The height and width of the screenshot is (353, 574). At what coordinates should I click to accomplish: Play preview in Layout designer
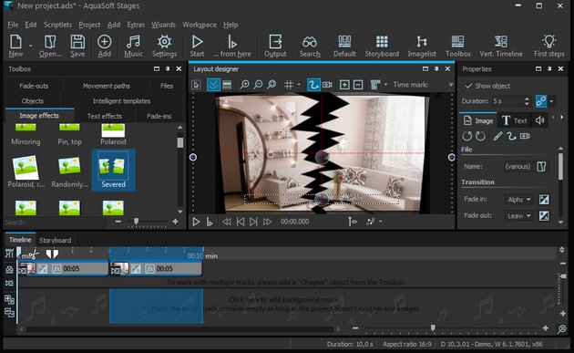point(196,222)
